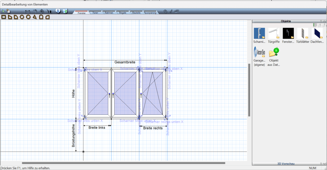Click the checkmark confirm icon
Image resolution: width=327 pixels, height=170 pixels.
171,11
